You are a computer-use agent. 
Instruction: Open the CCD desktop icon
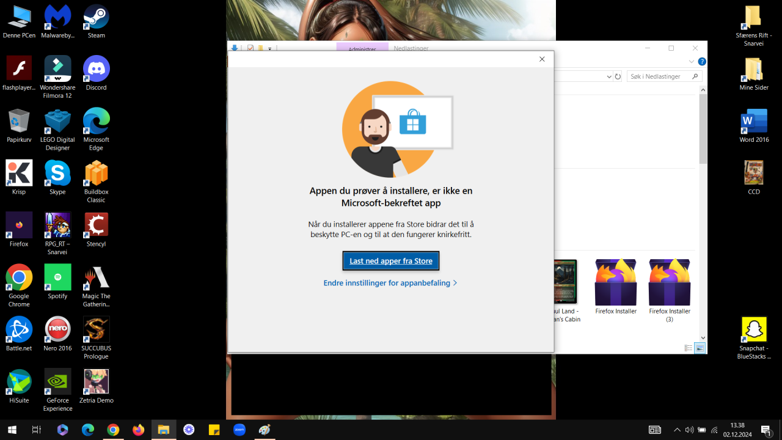tap(753, 178)
